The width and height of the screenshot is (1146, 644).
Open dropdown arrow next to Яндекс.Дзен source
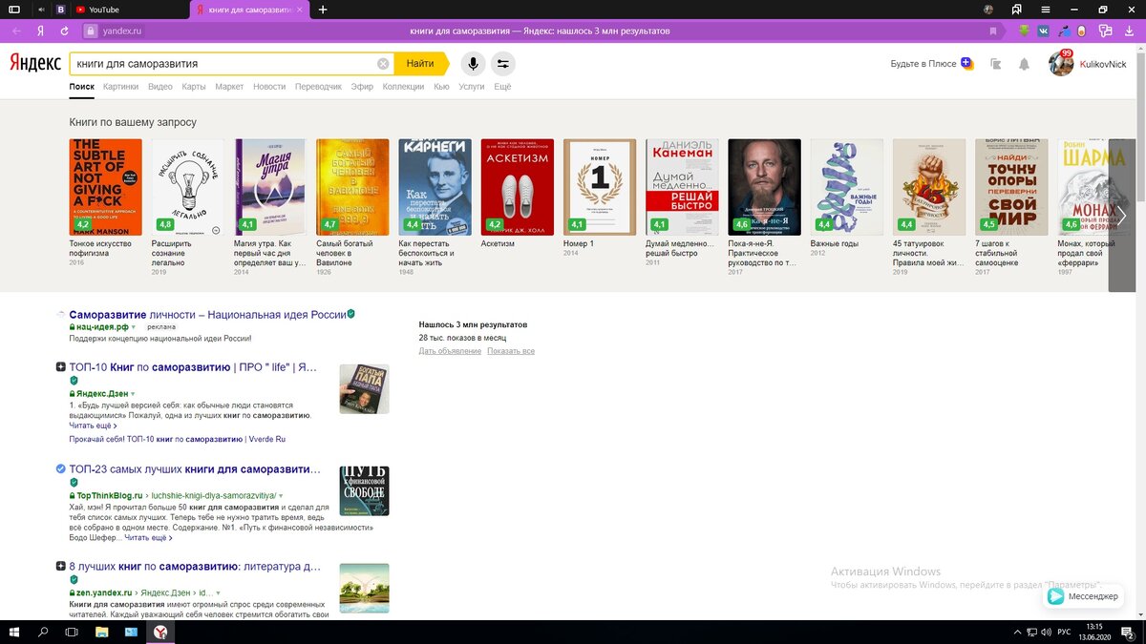pyautogui.click(x=133, y=394)
